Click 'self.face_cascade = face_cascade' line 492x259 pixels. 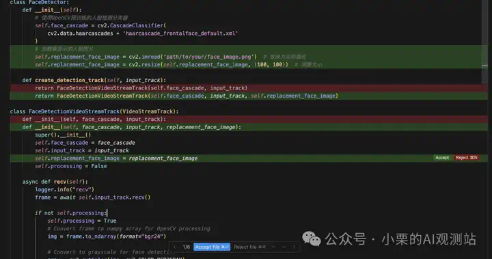click(85, 143)
